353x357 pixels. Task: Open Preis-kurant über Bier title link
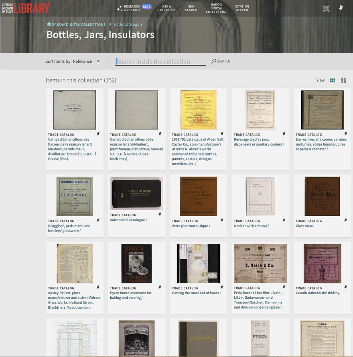tap(258, 300)
